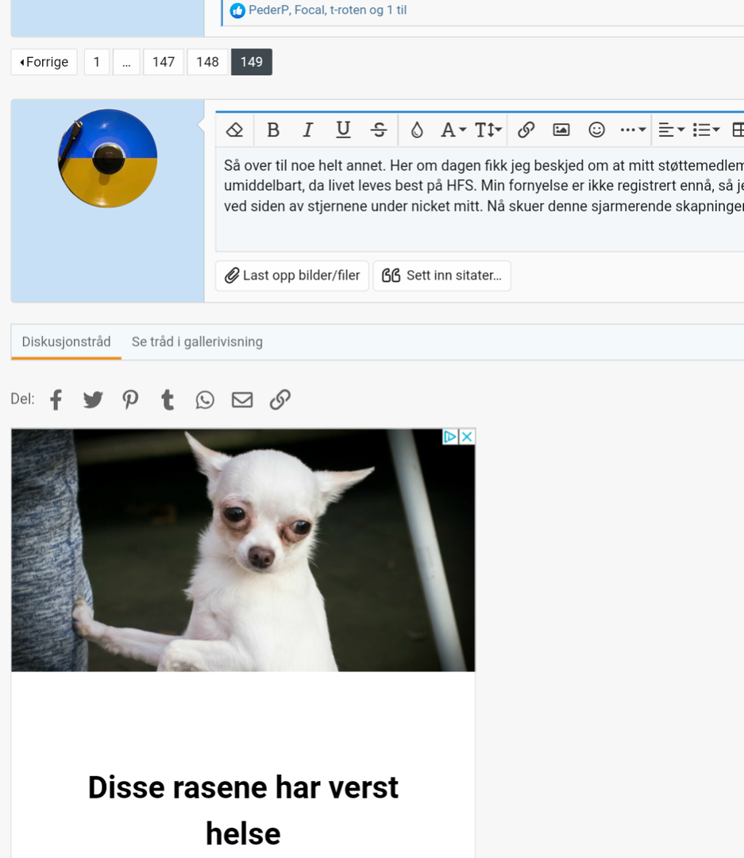
Task: Click the AdChoices triangle icon
Action: click(450, 437)
